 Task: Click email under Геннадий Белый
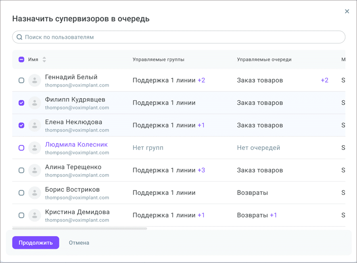(x=77, y=85)
